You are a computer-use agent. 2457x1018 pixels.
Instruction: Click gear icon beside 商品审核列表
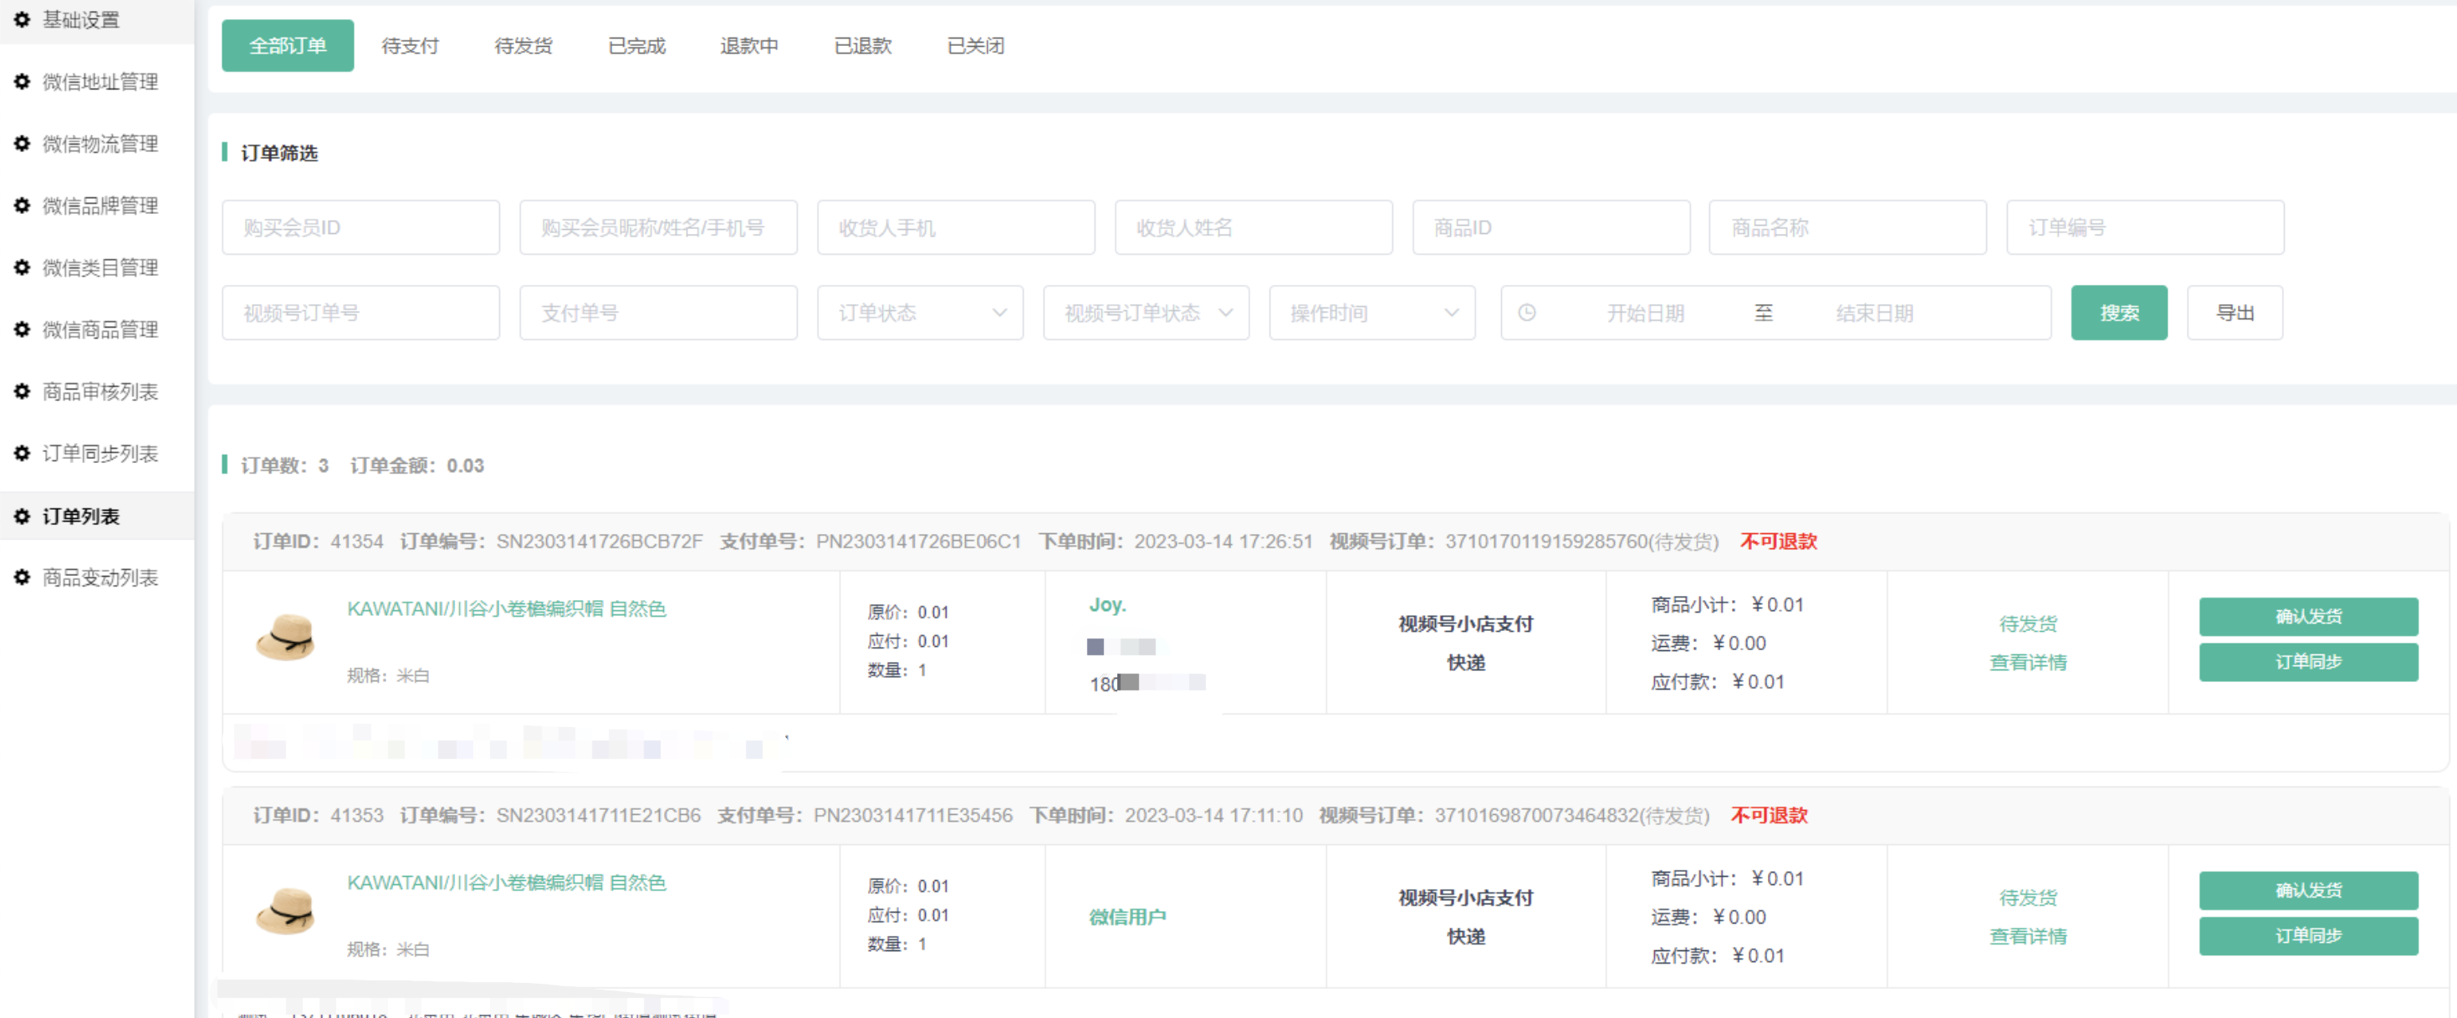(22, 392)
